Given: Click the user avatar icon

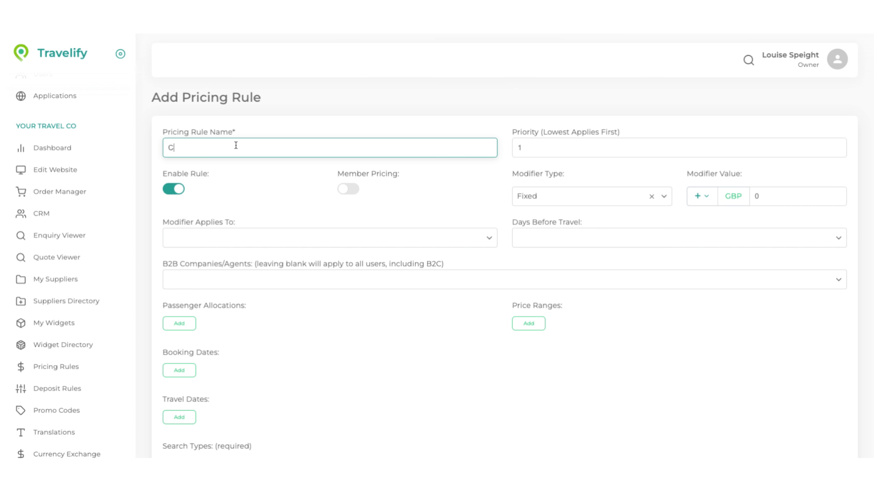Looking at the screenshot, I should coord(837,59).
